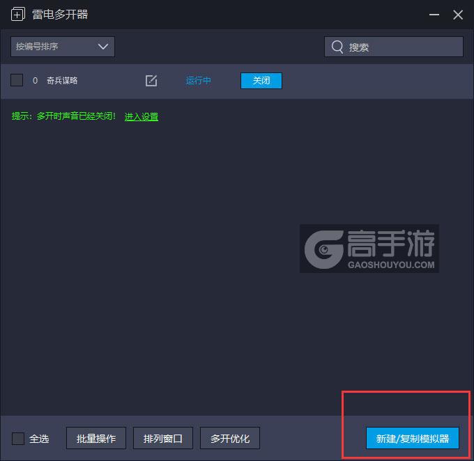Viewport: 474px width, 461px height.
Task: Open the 批量操作 batch operations menu
Action: tap(96, 438)
